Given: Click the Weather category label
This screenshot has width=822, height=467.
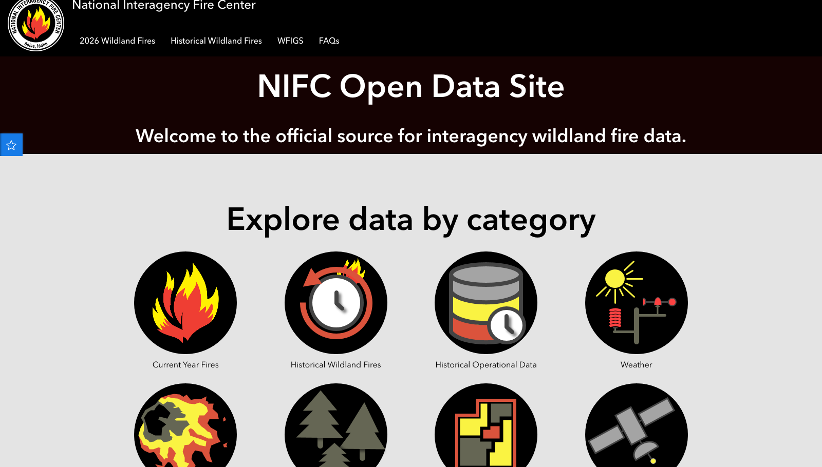Looking at the screenshot, I should (637, 365).
